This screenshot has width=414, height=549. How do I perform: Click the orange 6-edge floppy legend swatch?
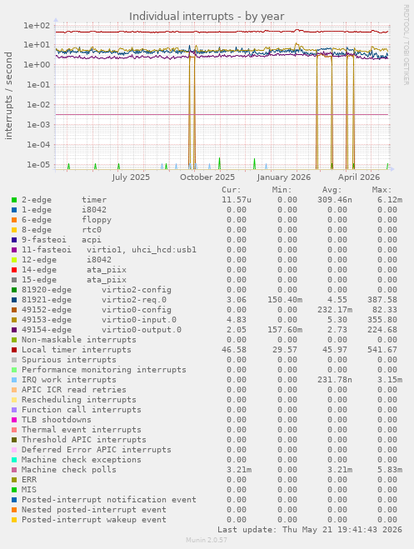pyautogui.click(x=14, y=220)
